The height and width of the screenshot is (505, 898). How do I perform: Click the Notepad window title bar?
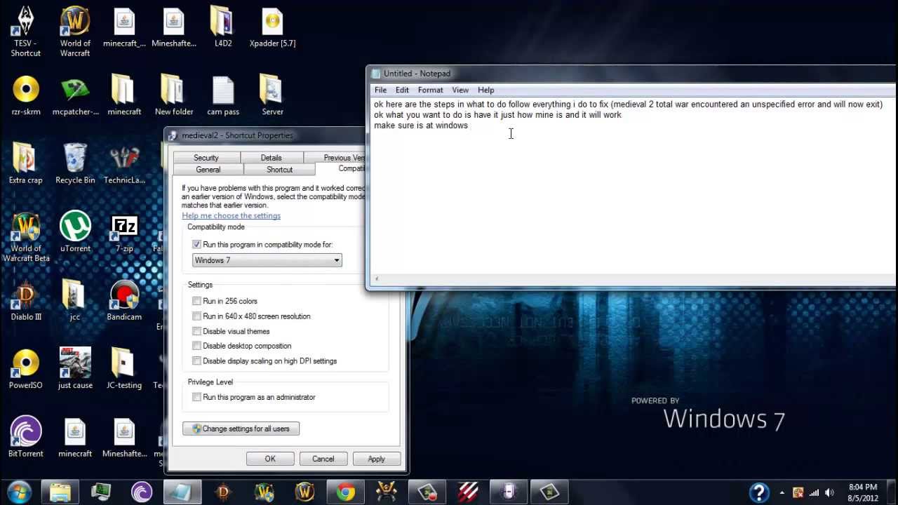click(631, 74)
